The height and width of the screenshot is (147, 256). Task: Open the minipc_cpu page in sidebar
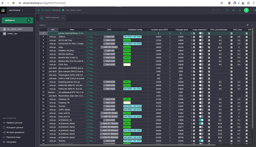click(17, 34)
